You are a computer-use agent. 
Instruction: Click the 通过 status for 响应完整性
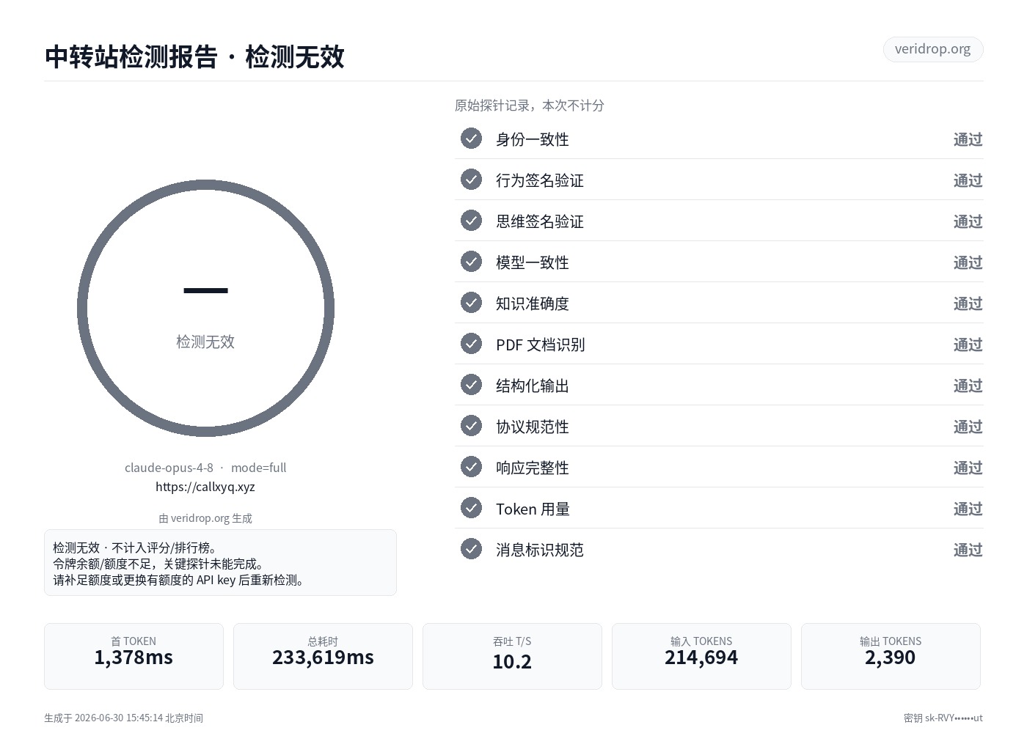968,468
